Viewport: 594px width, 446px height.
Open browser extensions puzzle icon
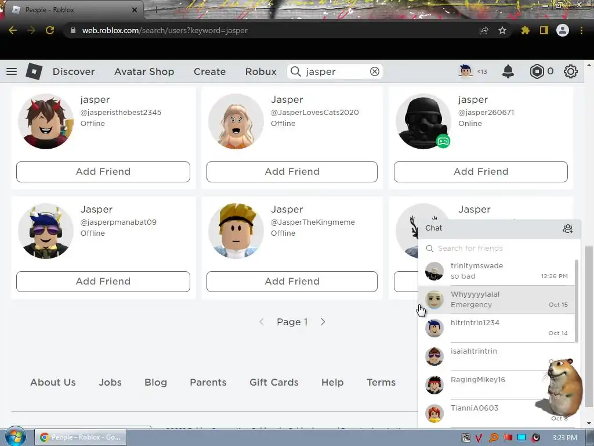(x=526, y=30)
